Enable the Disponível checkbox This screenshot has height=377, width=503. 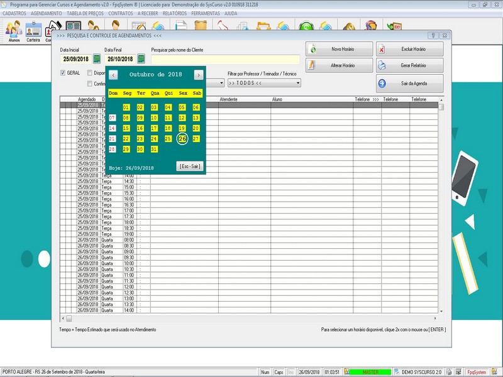(90, 73)
